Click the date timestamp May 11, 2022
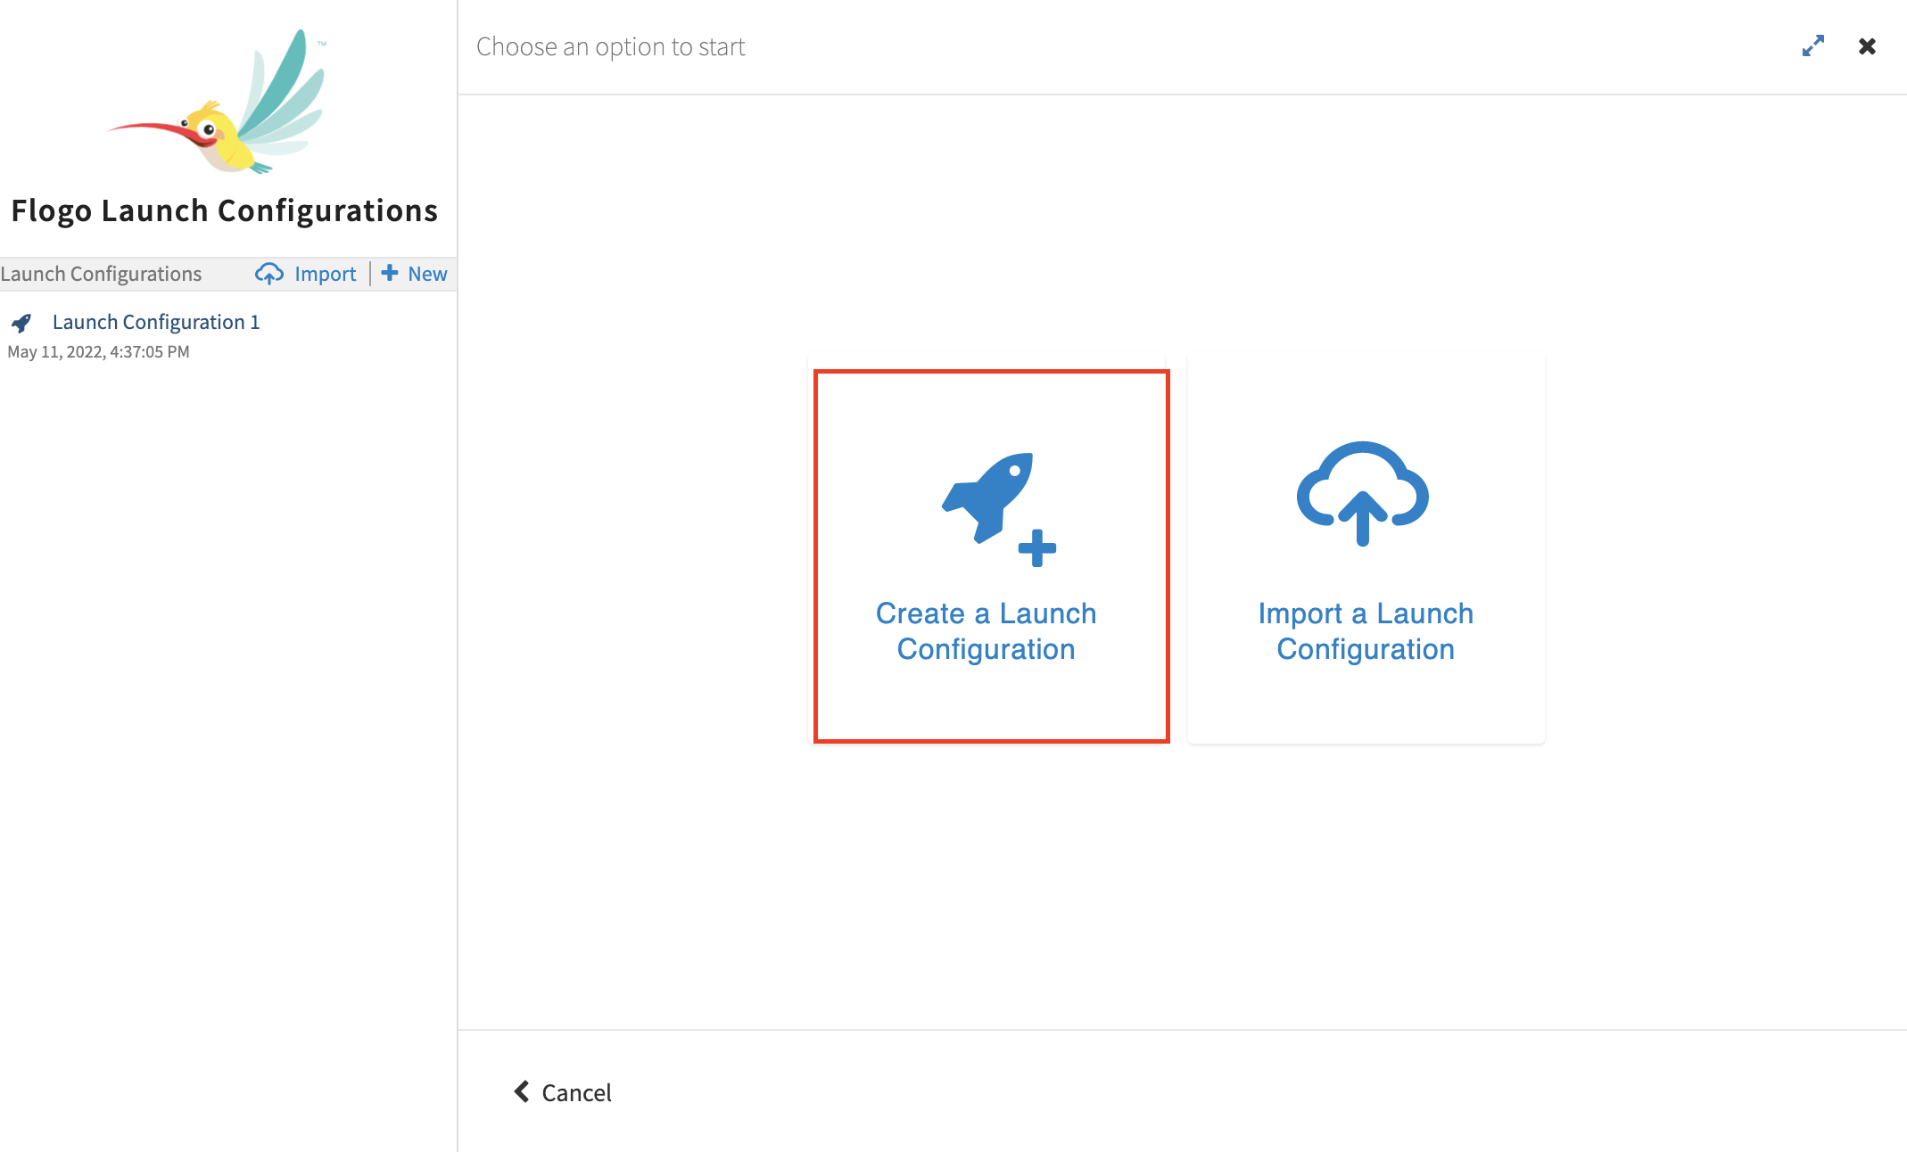This screenshot has width=1907, height=1152. 96,351
